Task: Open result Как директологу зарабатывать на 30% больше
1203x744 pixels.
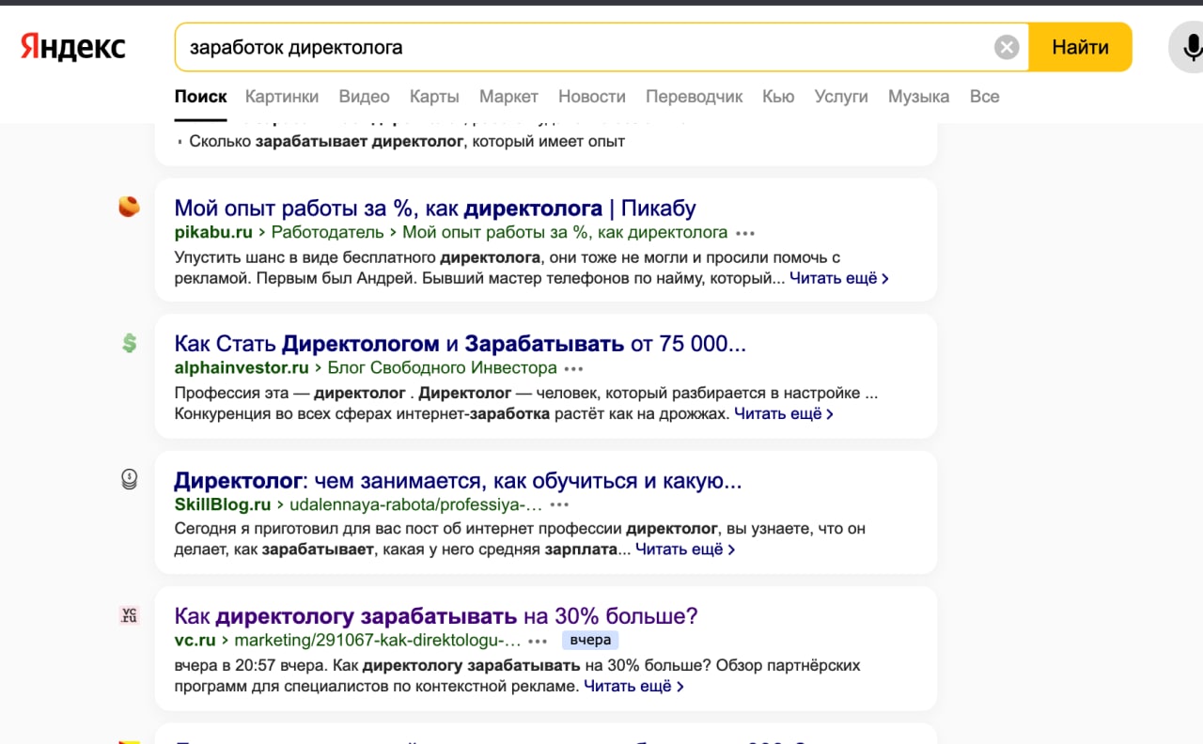Action: (x=436, y=616)
